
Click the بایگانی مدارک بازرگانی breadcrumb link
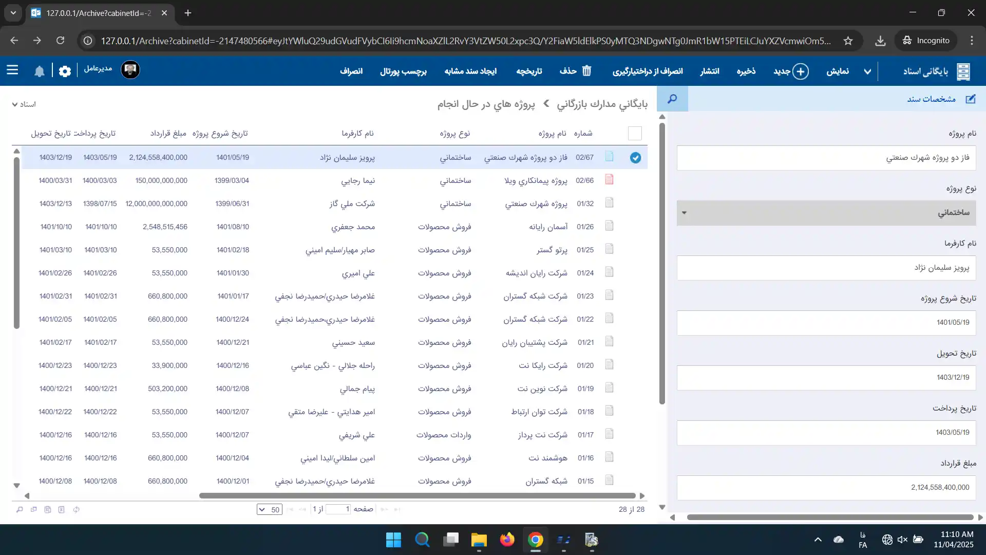[x=602, y=104]
